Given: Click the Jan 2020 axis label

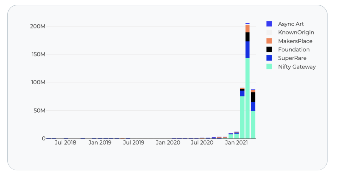Looking at the screenshot, I should [168, 143].
